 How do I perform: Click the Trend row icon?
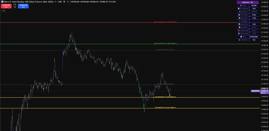click(241, 37)
